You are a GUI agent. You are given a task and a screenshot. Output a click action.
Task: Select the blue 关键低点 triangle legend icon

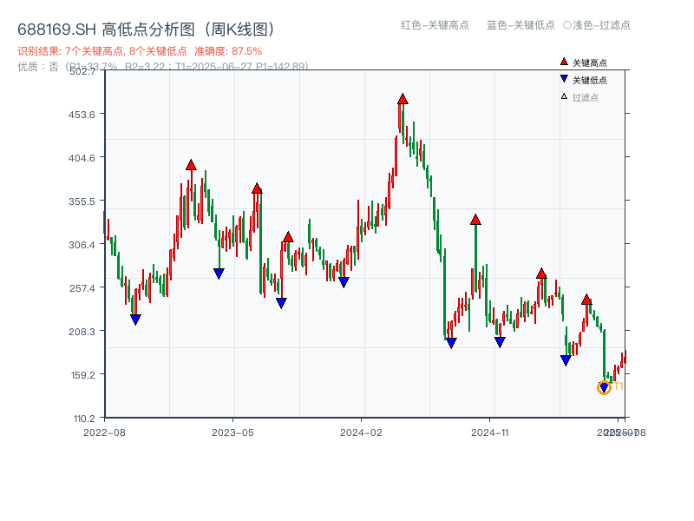[562, 79]
